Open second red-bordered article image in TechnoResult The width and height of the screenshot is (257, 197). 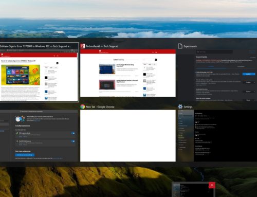pyautogui.click(x=107, y=85)
